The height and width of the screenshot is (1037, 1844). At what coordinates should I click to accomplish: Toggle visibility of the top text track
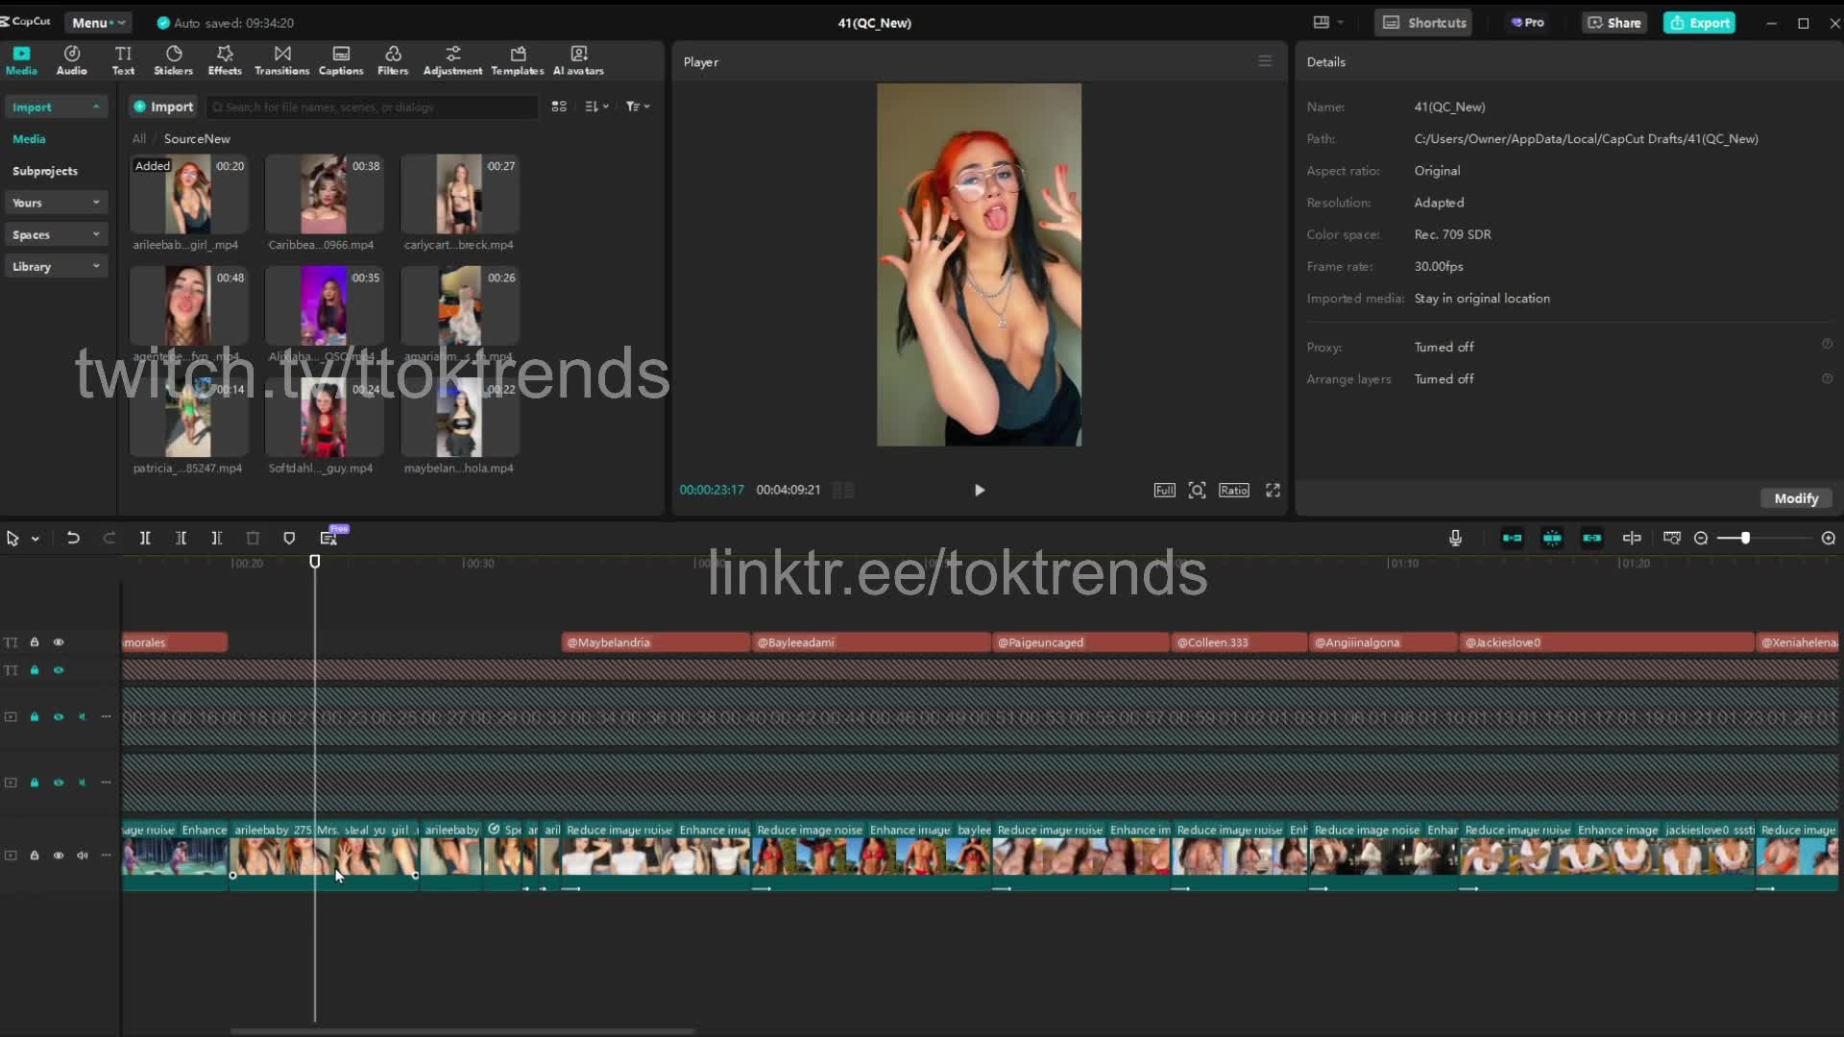coord(59,642)
